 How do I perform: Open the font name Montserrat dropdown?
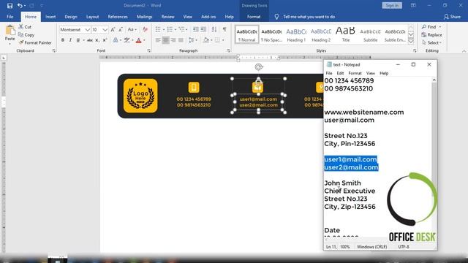87,29
